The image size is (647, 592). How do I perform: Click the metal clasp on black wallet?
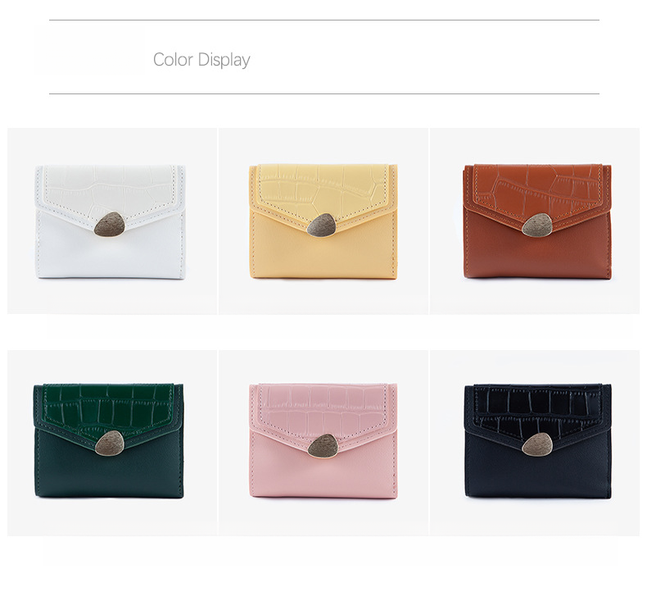pyautogui.click(x=536, y=445)
